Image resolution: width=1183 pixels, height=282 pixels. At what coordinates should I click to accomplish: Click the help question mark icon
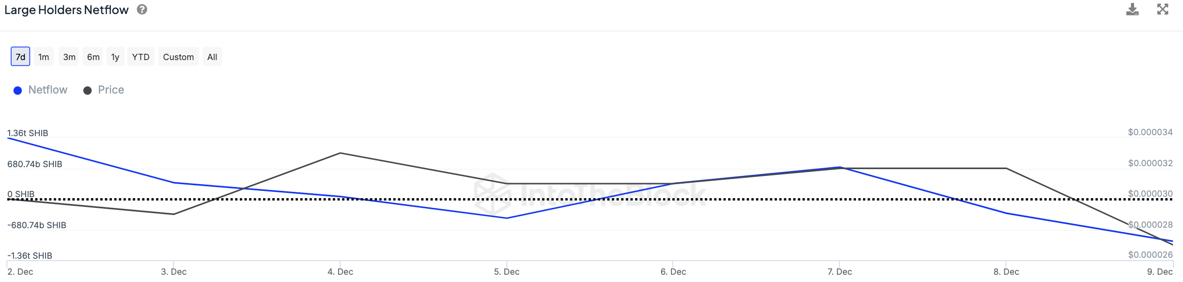click(142, 10)
